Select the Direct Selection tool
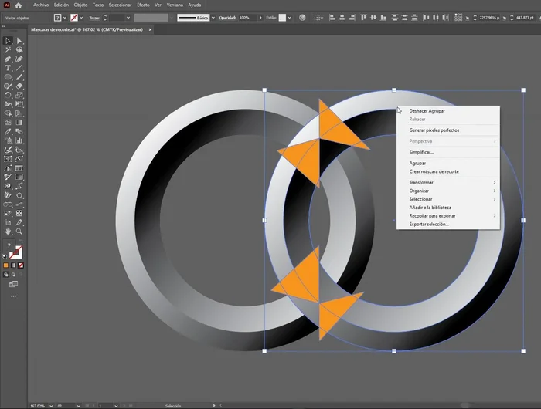Screen dimensions: 541x409 click(19, 40)
